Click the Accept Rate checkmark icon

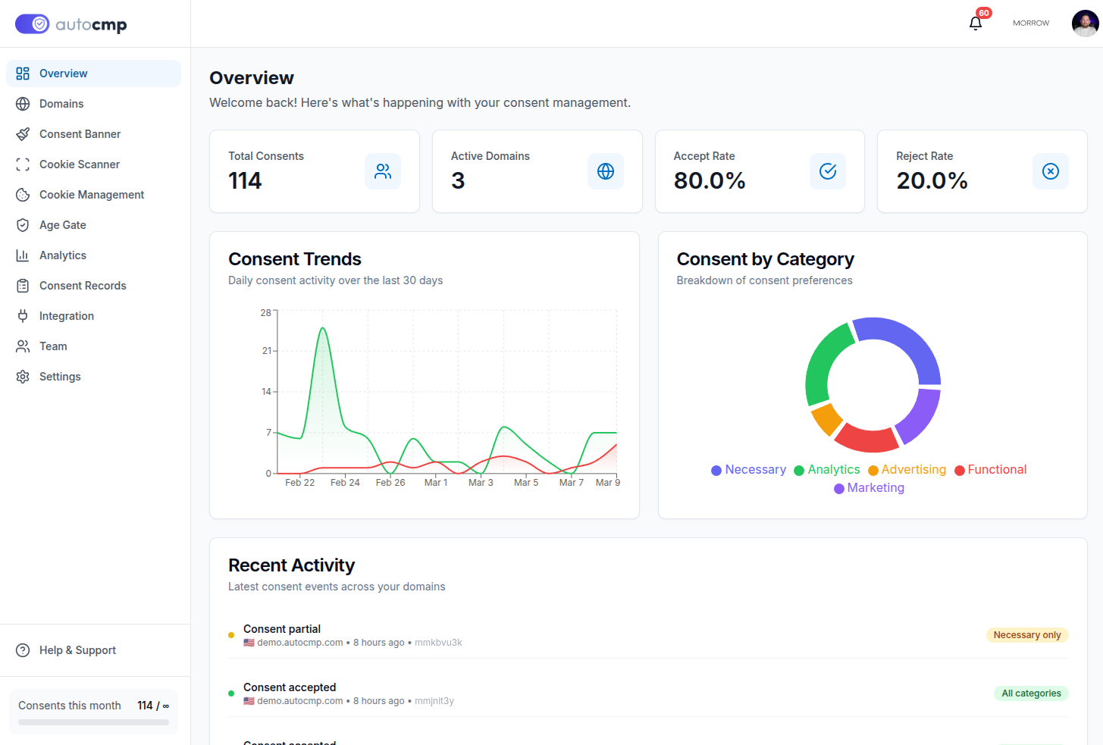[828, 171]
